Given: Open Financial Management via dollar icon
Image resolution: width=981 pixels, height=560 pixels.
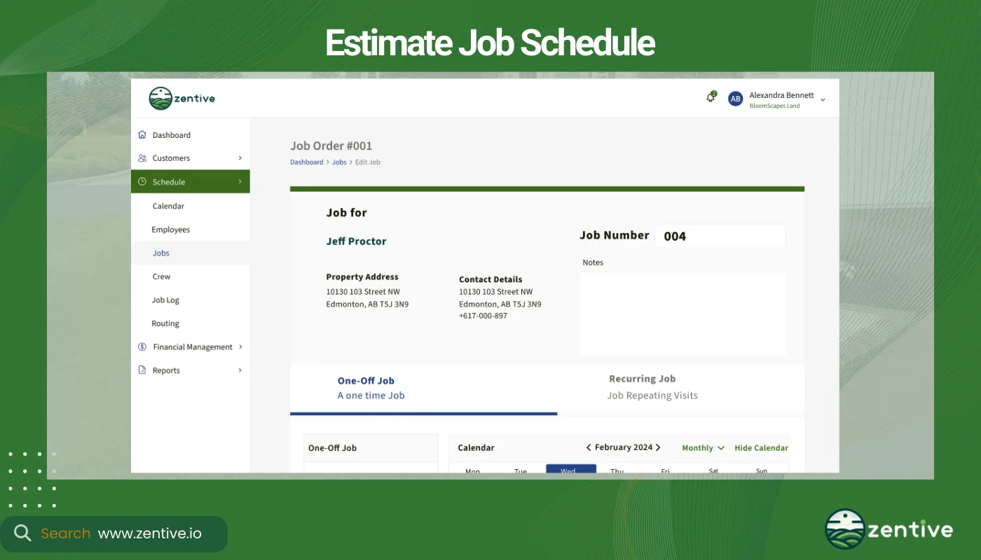Looking at the screenshot, I should click(x=142, y=346).
